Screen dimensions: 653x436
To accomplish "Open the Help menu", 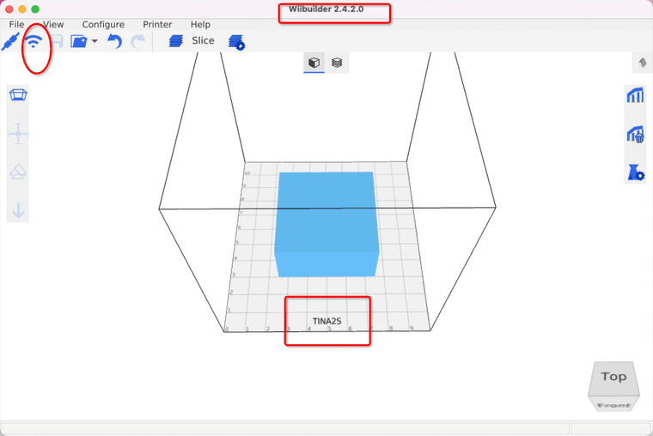I will coord(200,25).
